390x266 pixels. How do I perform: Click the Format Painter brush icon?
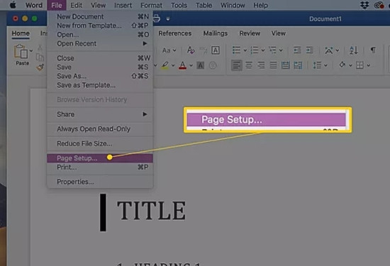40,67
